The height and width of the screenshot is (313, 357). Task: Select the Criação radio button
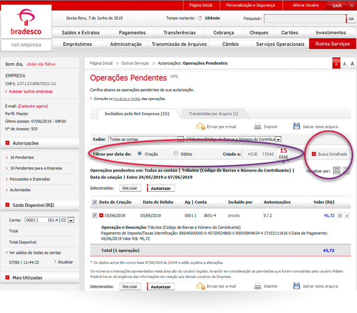(x=140, y=154)
